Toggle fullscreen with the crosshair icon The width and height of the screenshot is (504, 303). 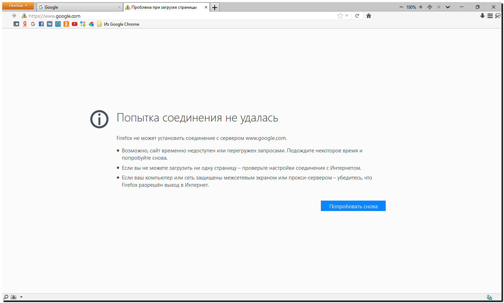click(x=430, y=7)
